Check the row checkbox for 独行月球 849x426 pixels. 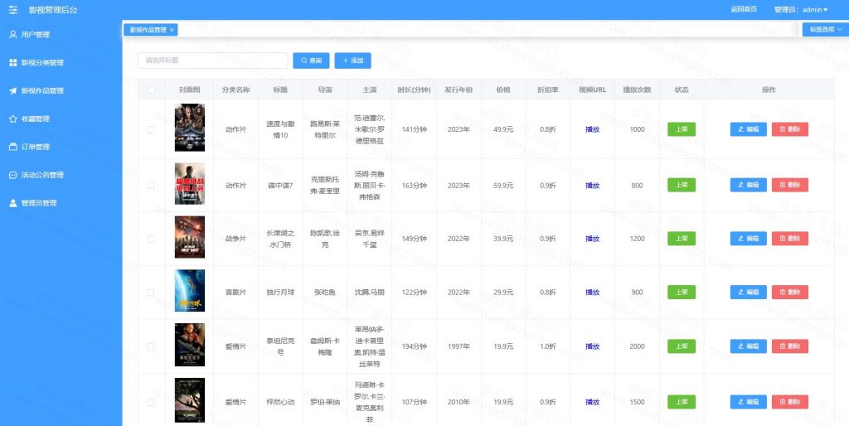(x=151, y=293)
